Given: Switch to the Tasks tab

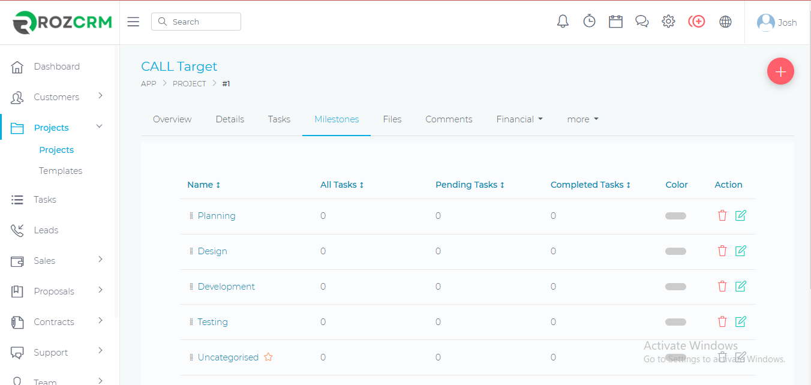Looking at the screenshot, I should click(x=279, y=119).
